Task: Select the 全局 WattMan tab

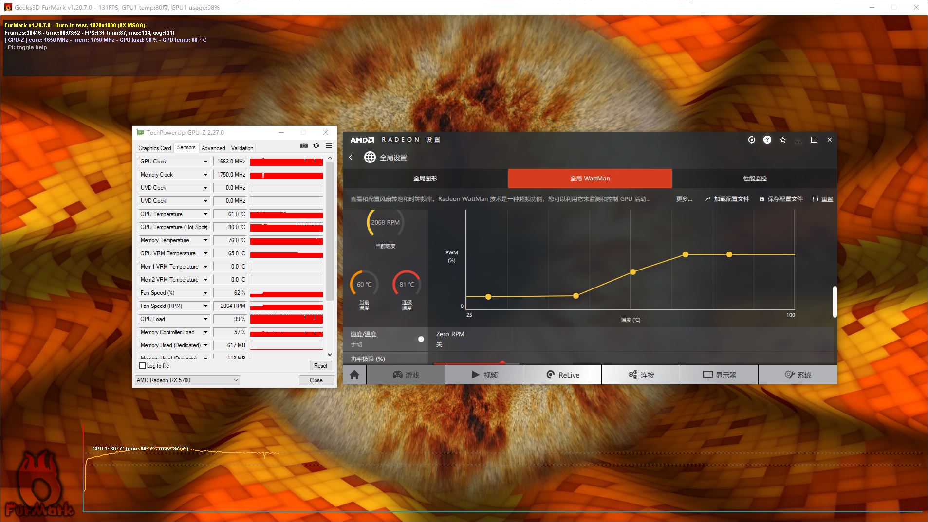Action: (x=590, y=179)
